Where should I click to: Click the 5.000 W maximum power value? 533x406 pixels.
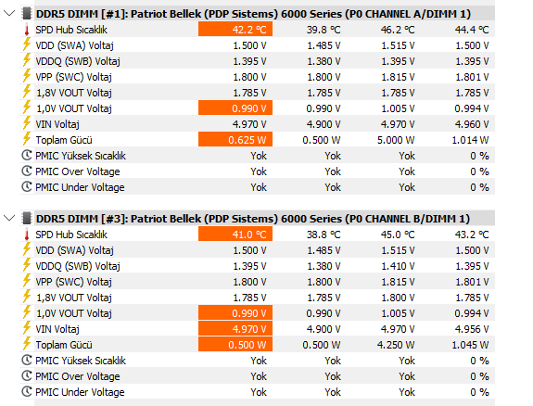click(x=396, y=140)
